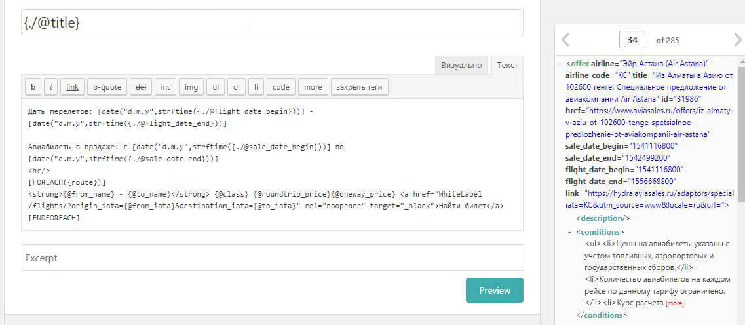
Task: Click into the Excerpt input field
Action: (x=272, y=258)
